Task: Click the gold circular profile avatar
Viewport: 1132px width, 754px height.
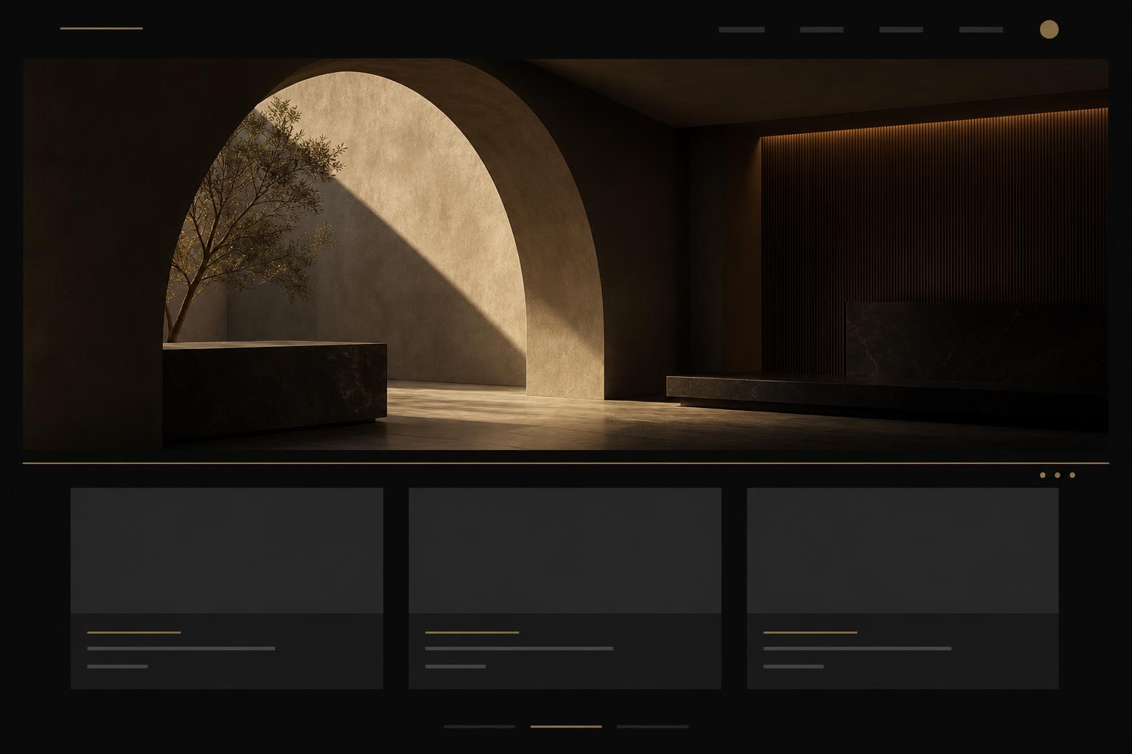Action: [x=1049, y=29]
